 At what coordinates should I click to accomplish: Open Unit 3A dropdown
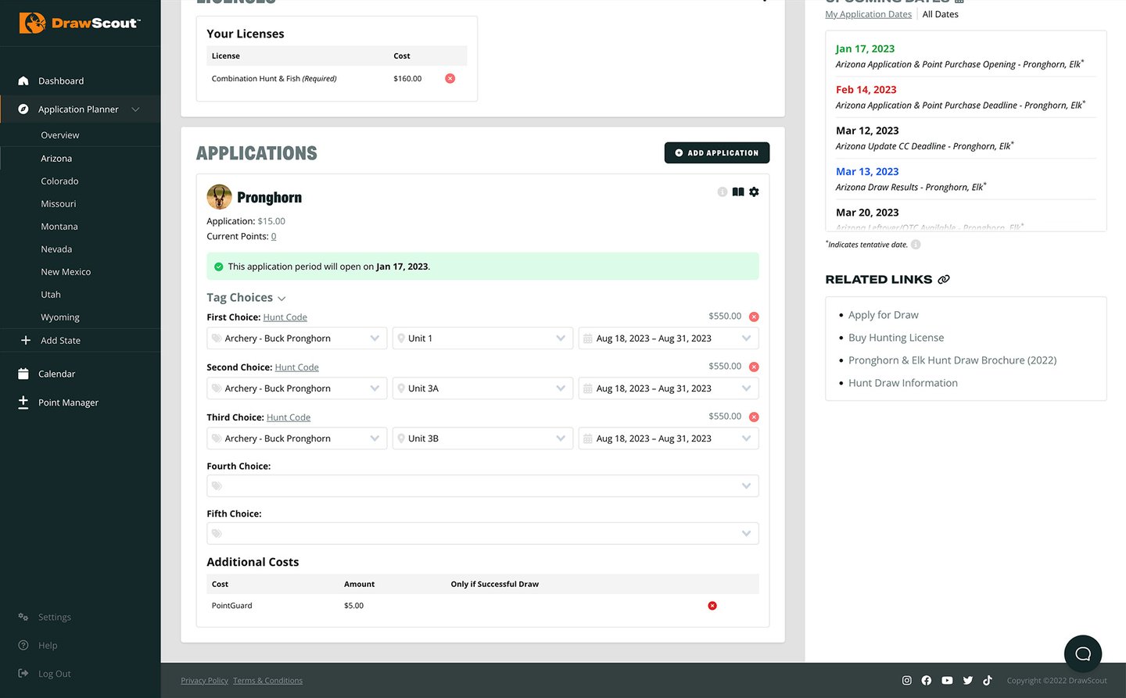click(x=482, y=388)
